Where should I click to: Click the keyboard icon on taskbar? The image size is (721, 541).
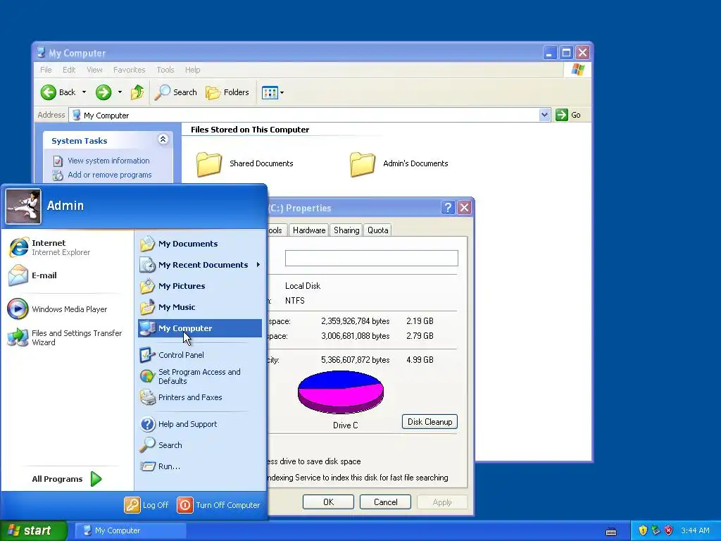tap(611, 531)
